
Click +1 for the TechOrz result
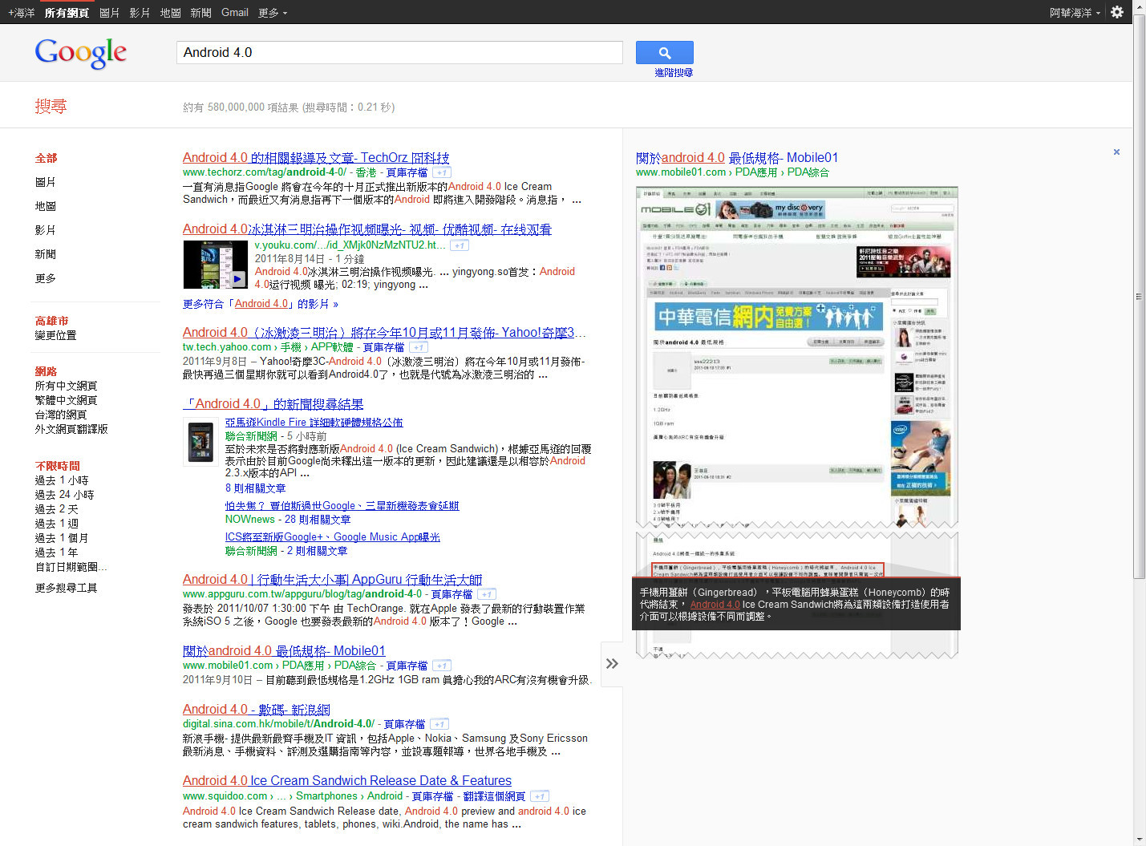[442, 172]
